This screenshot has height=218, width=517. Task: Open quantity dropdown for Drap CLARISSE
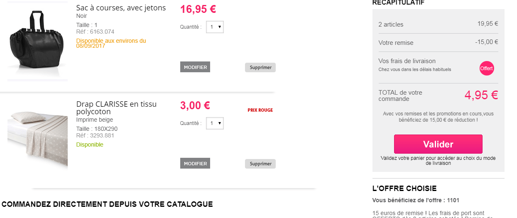(215, 123)
